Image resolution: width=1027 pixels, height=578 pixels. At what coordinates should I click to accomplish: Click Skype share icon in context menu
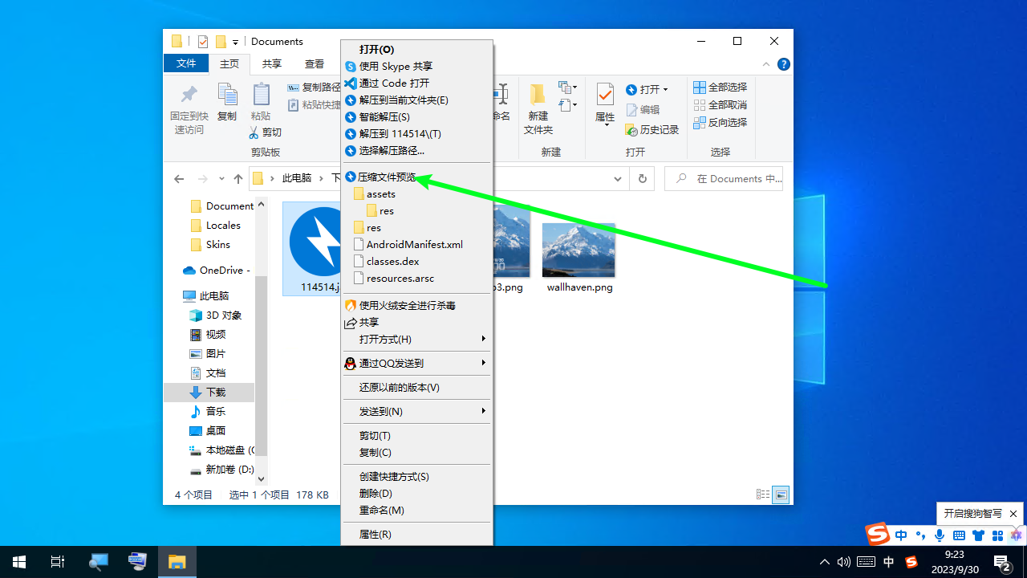click(350, 67)
